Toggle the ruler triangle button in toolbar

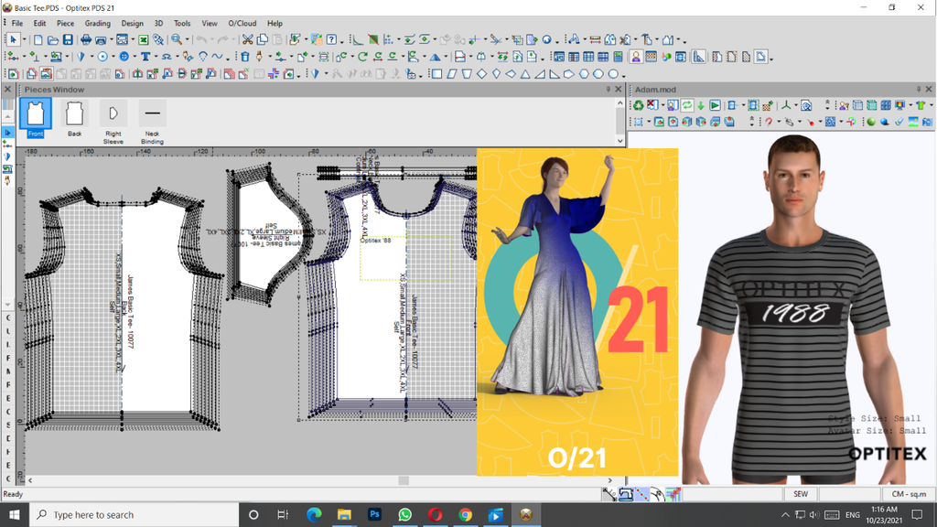tap(698, 57)
